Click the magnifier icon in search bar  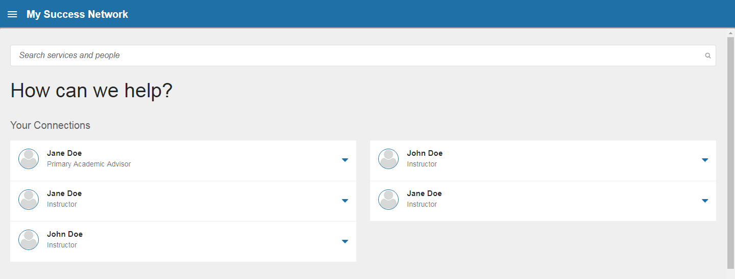coord(707,55)
